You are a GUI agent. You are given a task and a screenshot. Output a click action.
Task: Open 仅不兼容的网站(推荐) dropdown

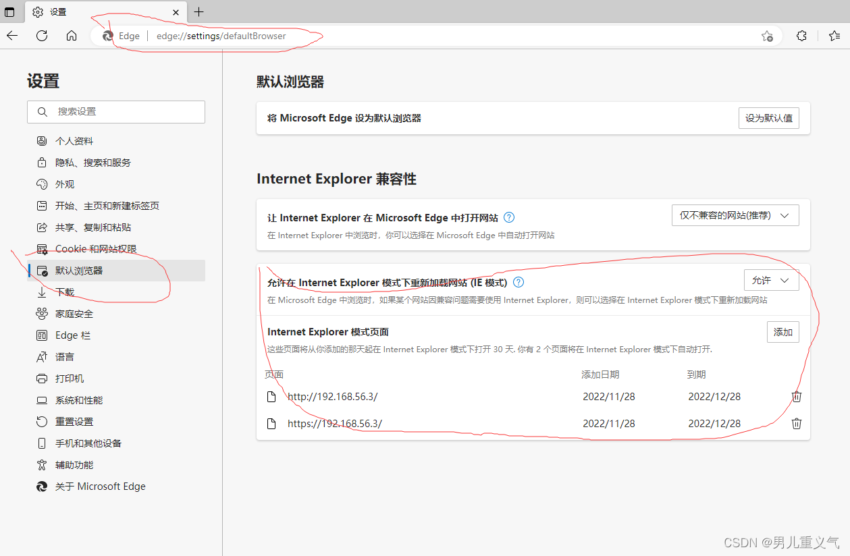coord(735,215)
